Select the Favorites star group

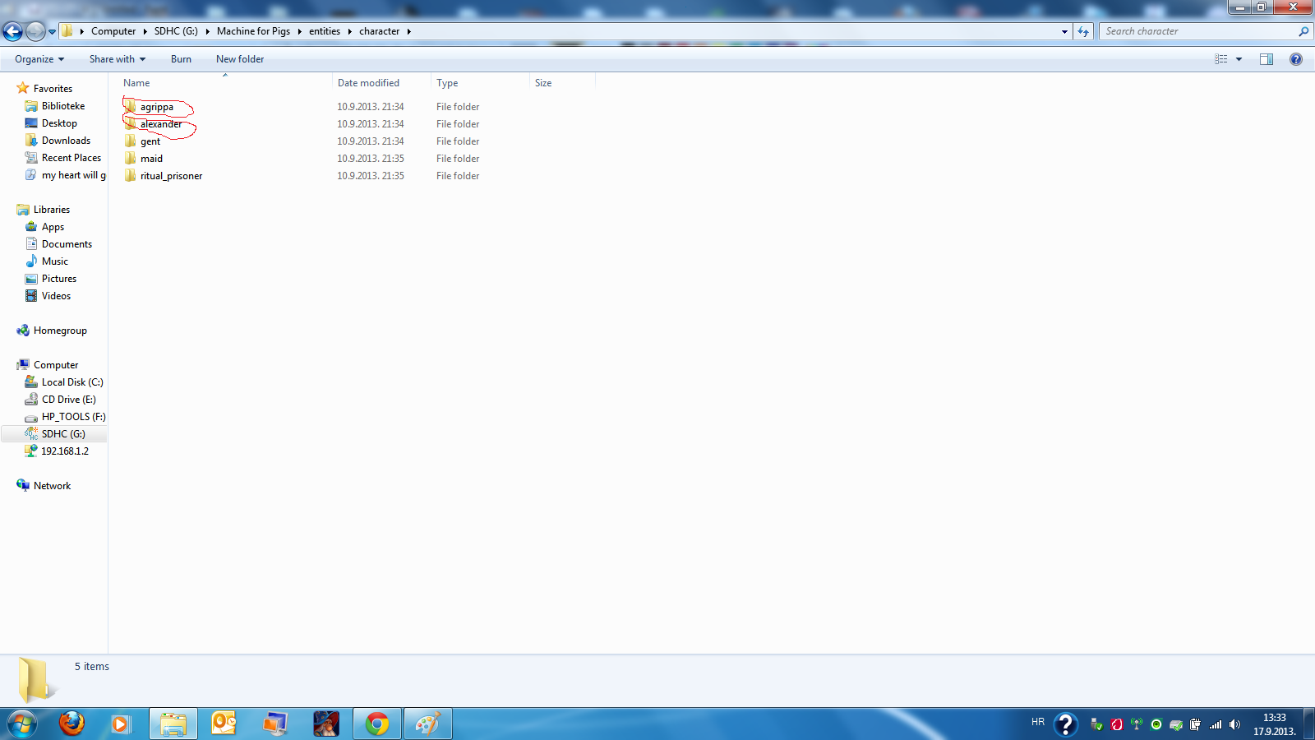(x=44, y=89)
